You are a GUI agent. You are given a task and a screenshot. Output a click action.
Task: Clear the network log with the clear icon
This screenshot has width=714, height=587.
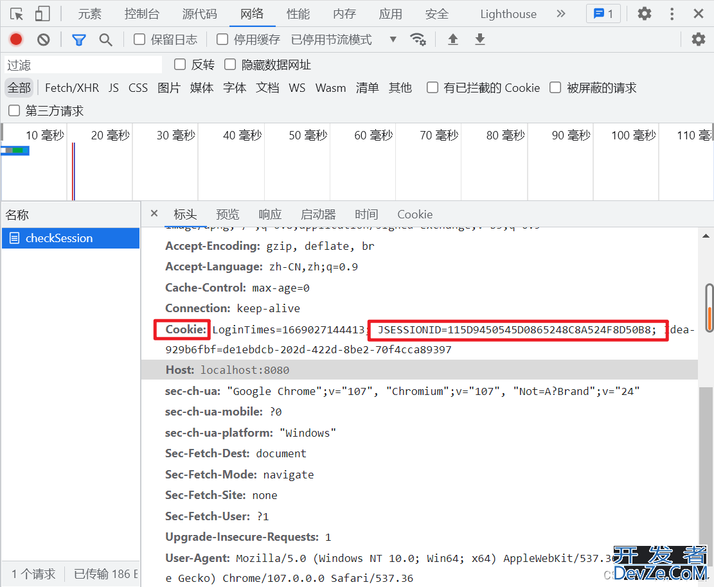point(43,40)
